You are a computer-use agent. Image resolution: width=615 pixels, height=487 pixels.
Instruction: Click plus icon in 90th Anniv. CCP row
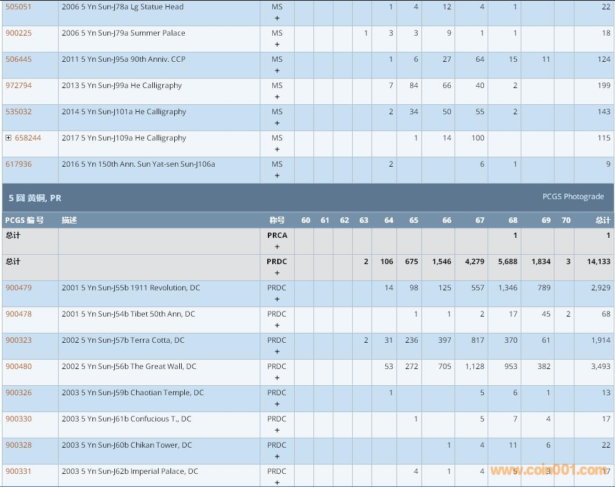tap(277, 71)
